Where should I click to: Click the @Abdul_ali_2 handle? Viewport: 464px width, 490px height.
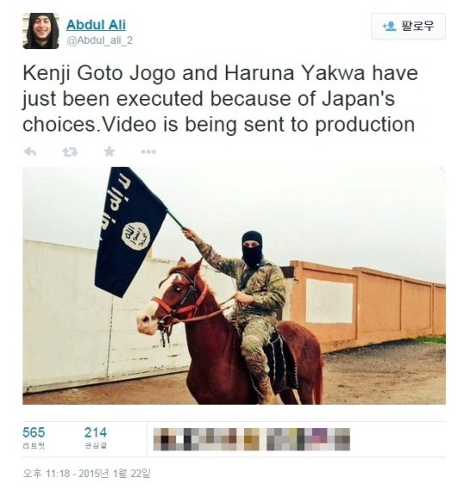100,40
